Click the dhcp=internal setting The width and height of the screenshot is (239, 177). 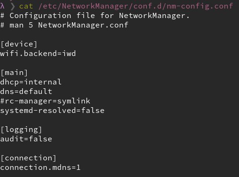[x=31, y=82]
